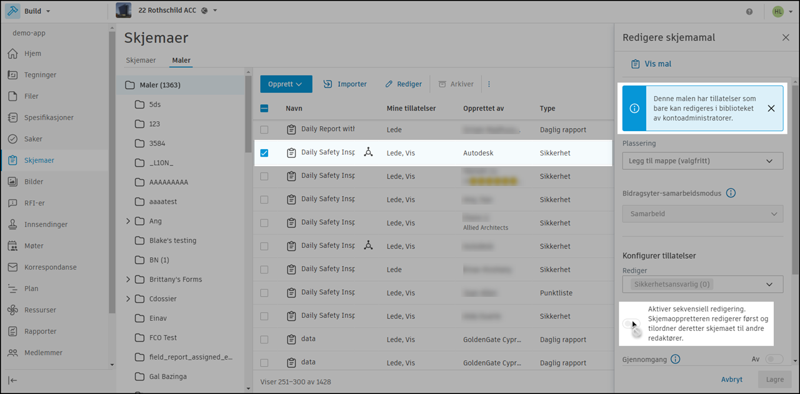This screenshot has height=394, width=800.
Task: Click the Gjennomgang info icon
Action: click(x=675, y=359)
